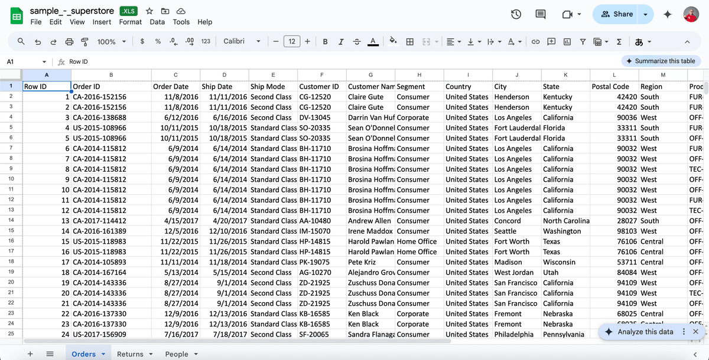Click Summarize this table
709x360 pixels.
[x=661, y=61]
